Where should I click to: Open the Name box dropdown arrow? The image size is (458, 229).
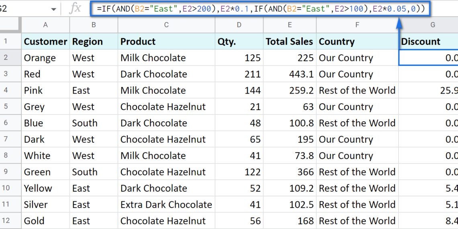pos(53,9)
